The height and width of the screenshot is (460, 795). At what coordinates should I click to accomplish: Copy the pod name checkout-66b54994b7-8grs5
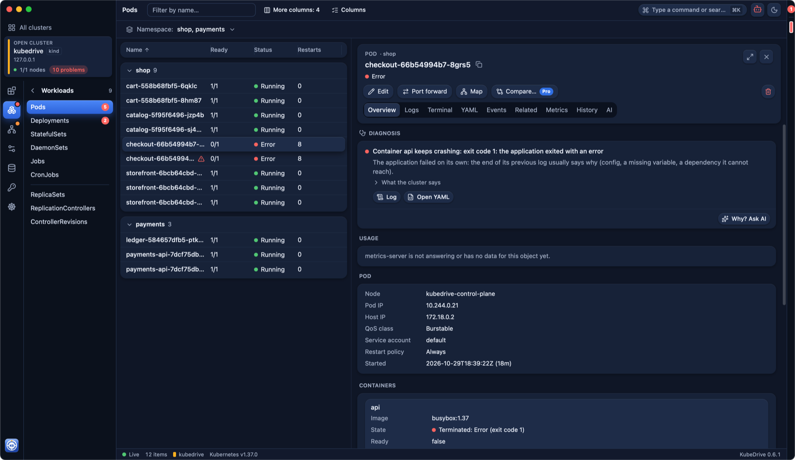[x=479, y=64]
